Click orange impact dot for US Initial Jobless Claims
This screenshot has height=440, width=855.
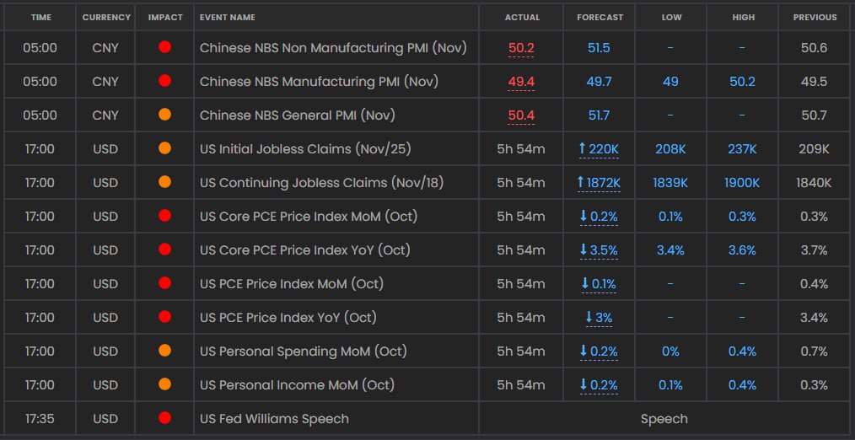click(x=164, y=148)
